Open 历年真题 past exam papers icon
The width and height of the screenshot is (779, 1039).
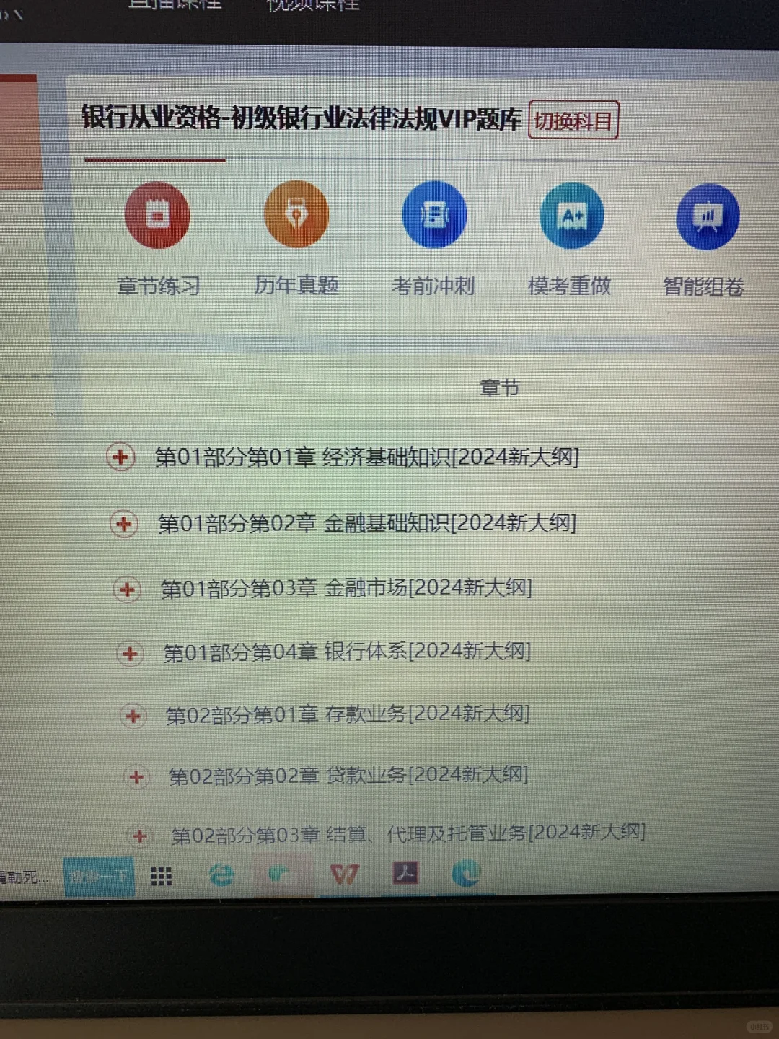(x=296, y=214)
